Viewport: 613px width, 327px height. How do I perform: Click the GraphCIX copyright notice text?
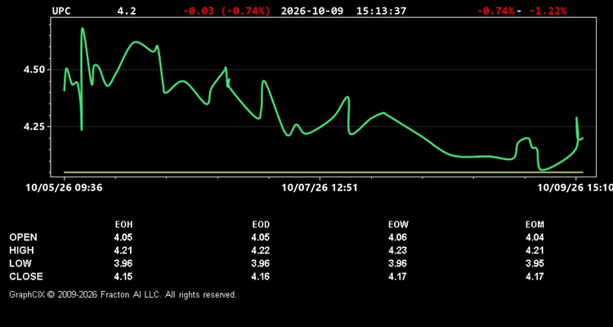tap(123, 294)
